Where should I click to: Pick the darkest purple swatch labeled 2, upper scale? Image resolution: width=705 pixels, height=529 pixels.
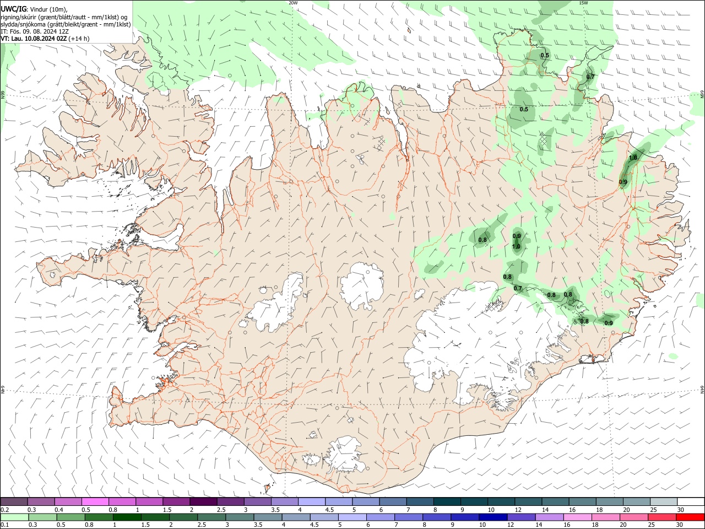tap(203, 501)
